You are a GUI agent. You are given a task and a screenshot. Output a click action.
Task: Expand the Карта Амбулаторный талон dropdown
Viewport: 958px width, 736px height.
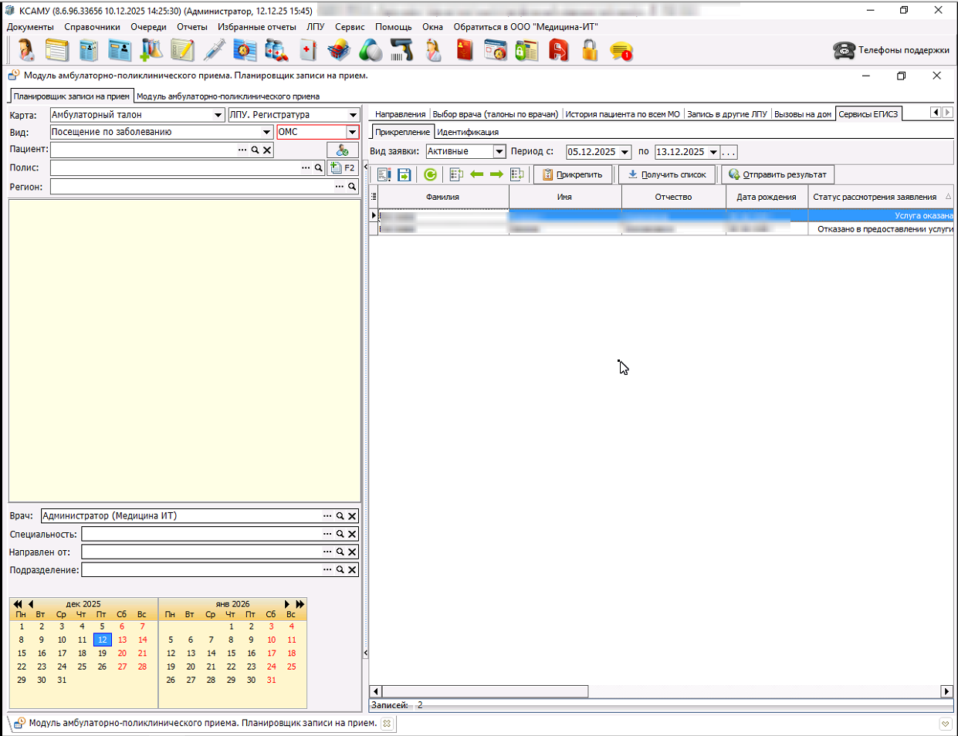(x=218, y=115)
